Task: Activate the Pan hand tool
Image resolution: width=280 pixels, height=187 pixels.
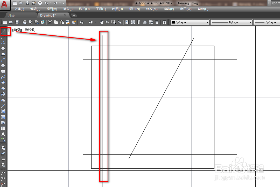Action: point(102,22)
